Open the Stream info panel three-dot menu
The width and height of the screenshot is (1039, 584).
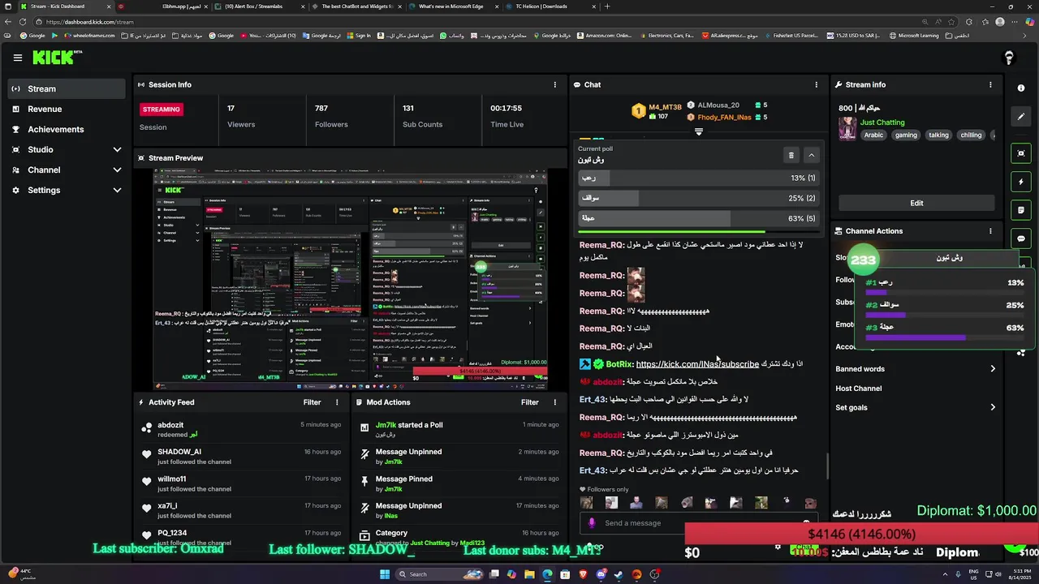coord(990,84)
